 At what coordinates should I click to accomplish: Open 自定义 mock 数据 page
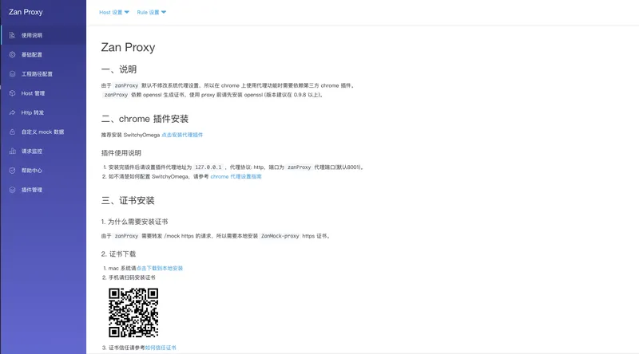43,132
